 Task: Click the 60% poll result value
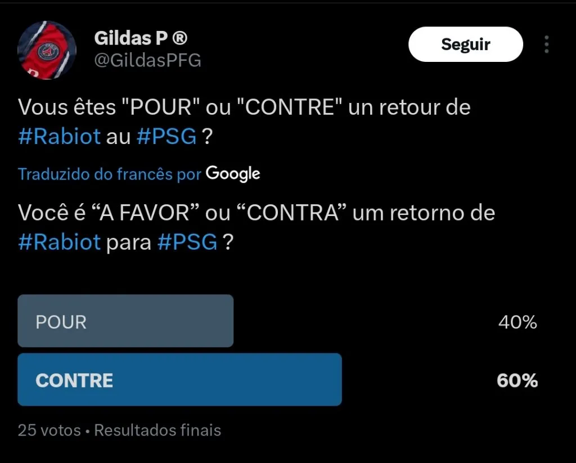point(517,381)
